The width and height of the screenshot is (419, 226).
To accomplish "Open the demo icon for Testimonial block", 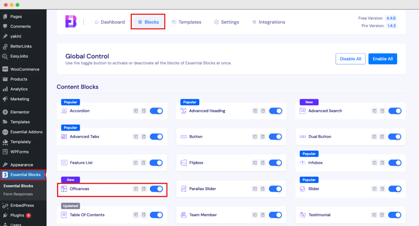I will pos(374,215).
